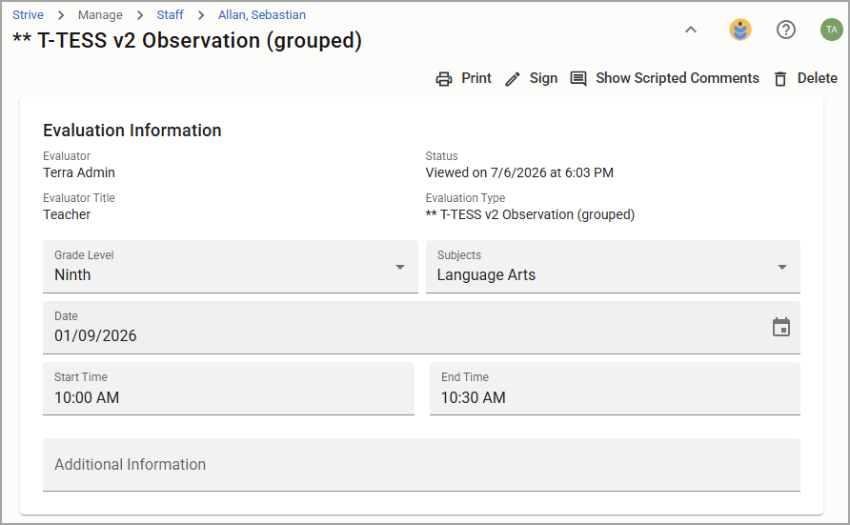Image resolution: width=850 pixels, height=525 pixels.
Task: Click the printer icon
Action: tap(444, 79)
